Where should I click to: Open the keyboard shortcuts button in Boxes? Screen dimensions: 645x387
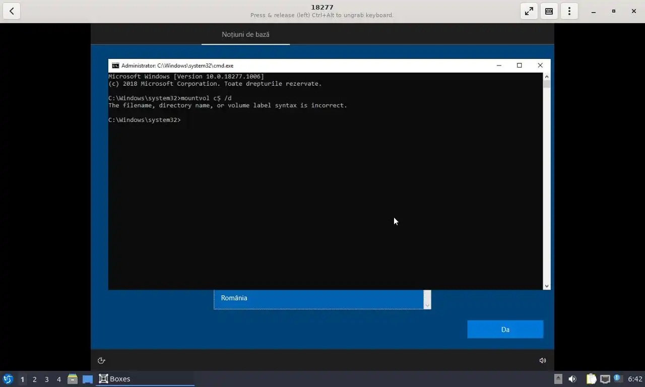(549, 11)
